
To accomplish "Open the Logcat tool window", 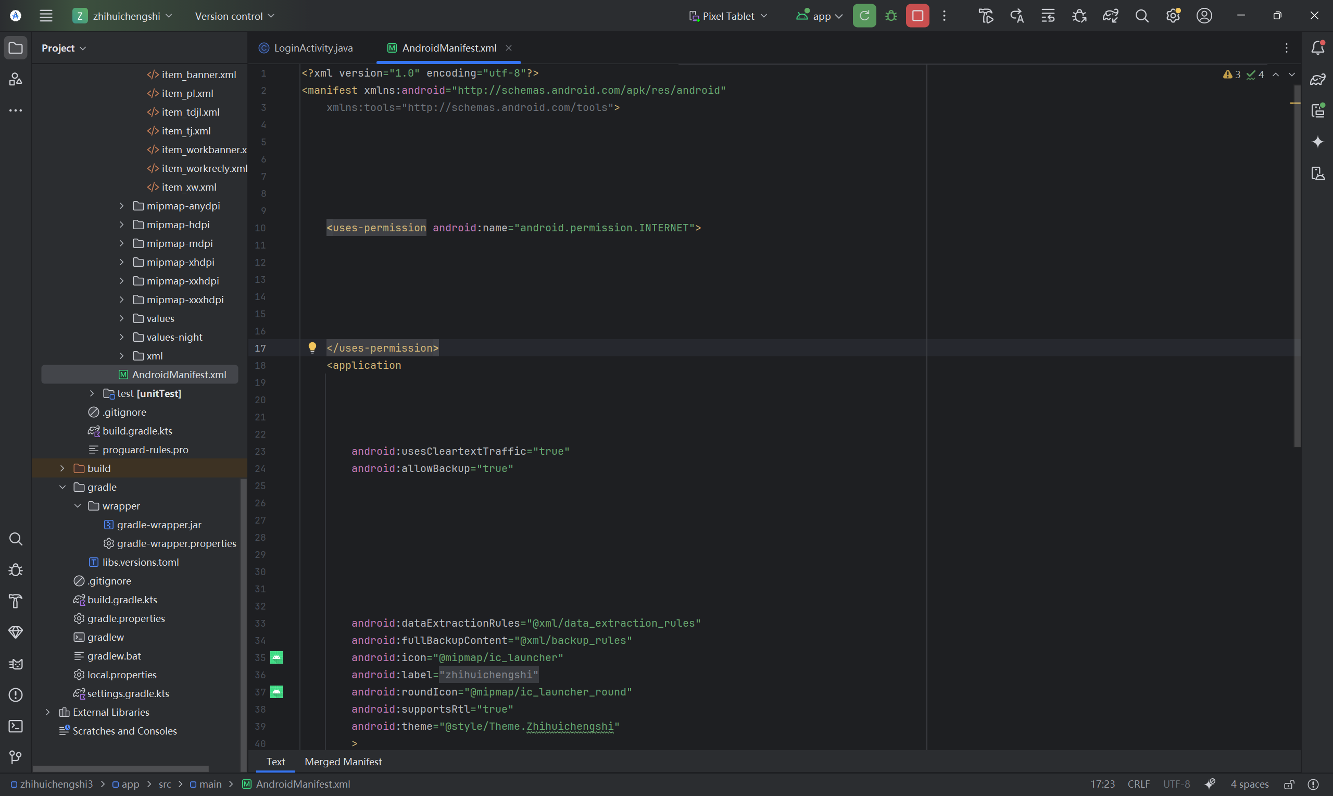I will tap(16, 664).
